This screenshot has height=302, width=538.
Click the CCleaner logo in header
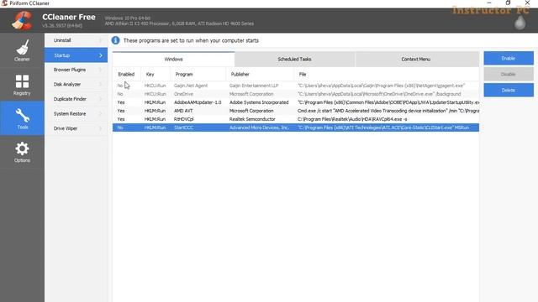click(x=23, y=20)
